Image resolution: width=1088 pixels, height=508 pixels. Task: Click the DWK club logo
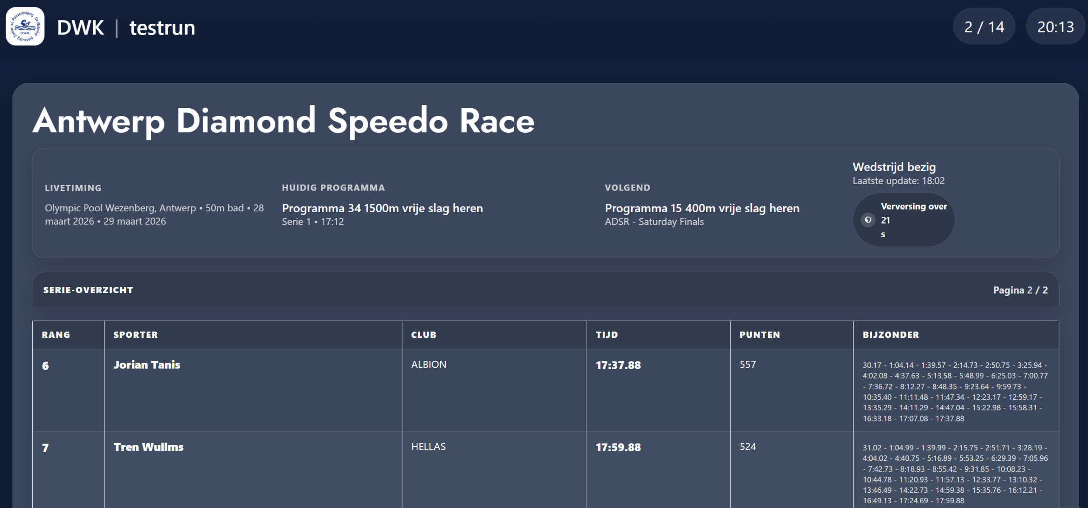pyautogui.click(x=25, y=26)
